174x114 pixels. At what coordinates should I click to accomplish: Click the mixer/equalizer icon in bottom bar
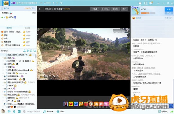tap(19, 111)
